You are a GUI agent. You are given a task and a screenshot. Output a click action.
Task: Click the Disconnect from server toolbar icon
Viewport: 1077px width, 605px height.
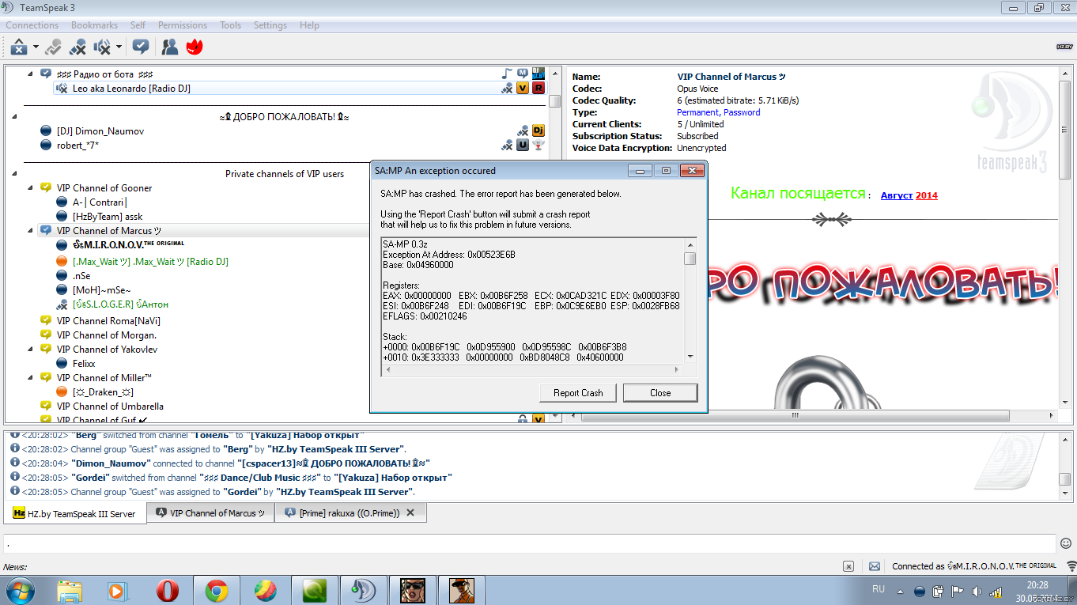pyautogui.click(x=19, y=47)
